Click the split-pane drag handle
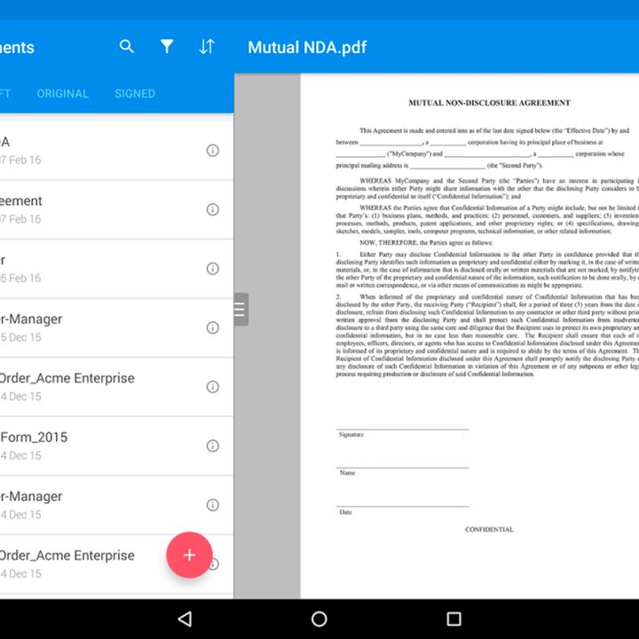Image resolution: width=639 pixels, height=639 pixels. [x=241, y=310]
